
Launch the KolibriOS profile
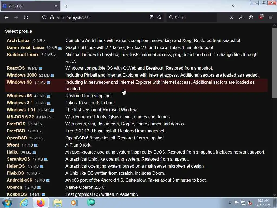coord(17,194)
